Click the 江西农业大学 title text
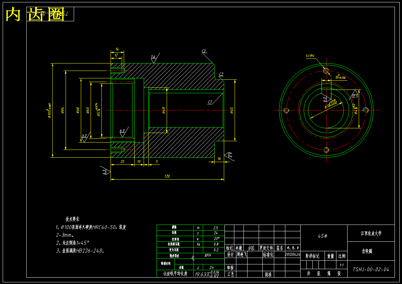The height and width of the screenshot is (284, 402). pos(371,233)
